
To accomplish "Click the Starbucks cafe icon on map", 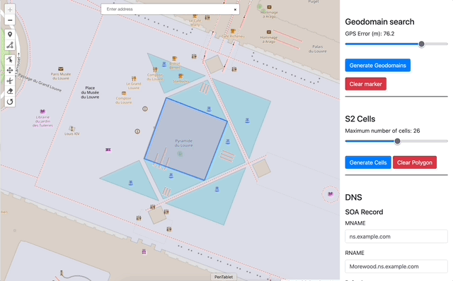I will (181, 76).
